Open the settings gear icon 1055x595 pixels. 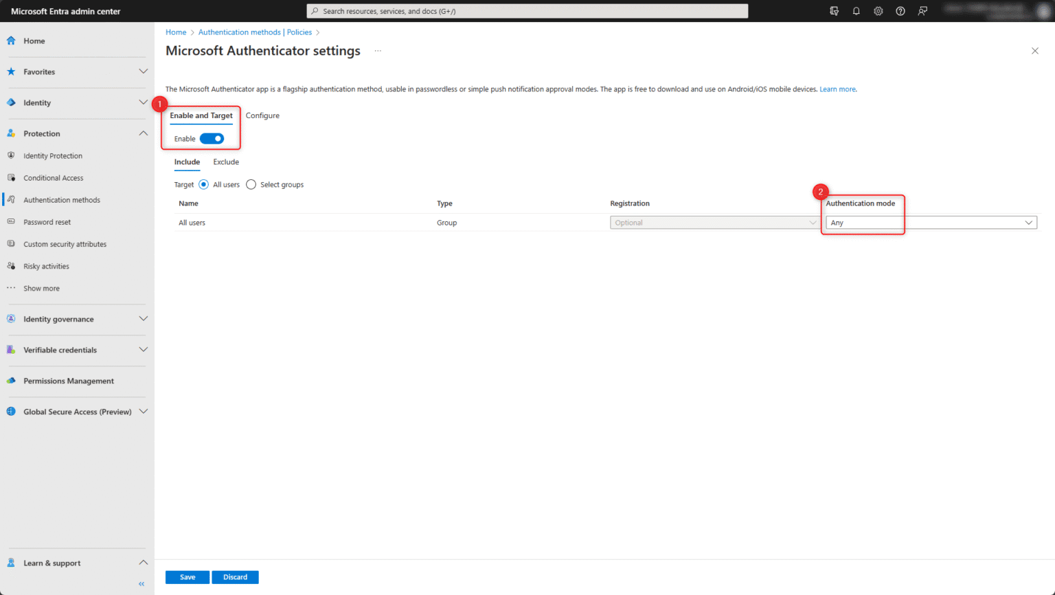coord(878,10)
